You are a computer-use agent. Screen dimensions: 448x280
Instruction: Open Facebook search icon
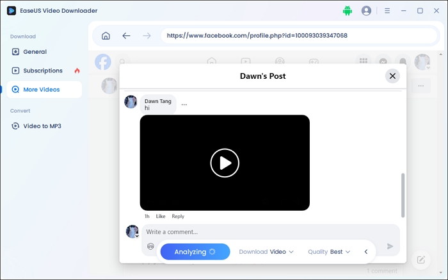pos(122,62)
